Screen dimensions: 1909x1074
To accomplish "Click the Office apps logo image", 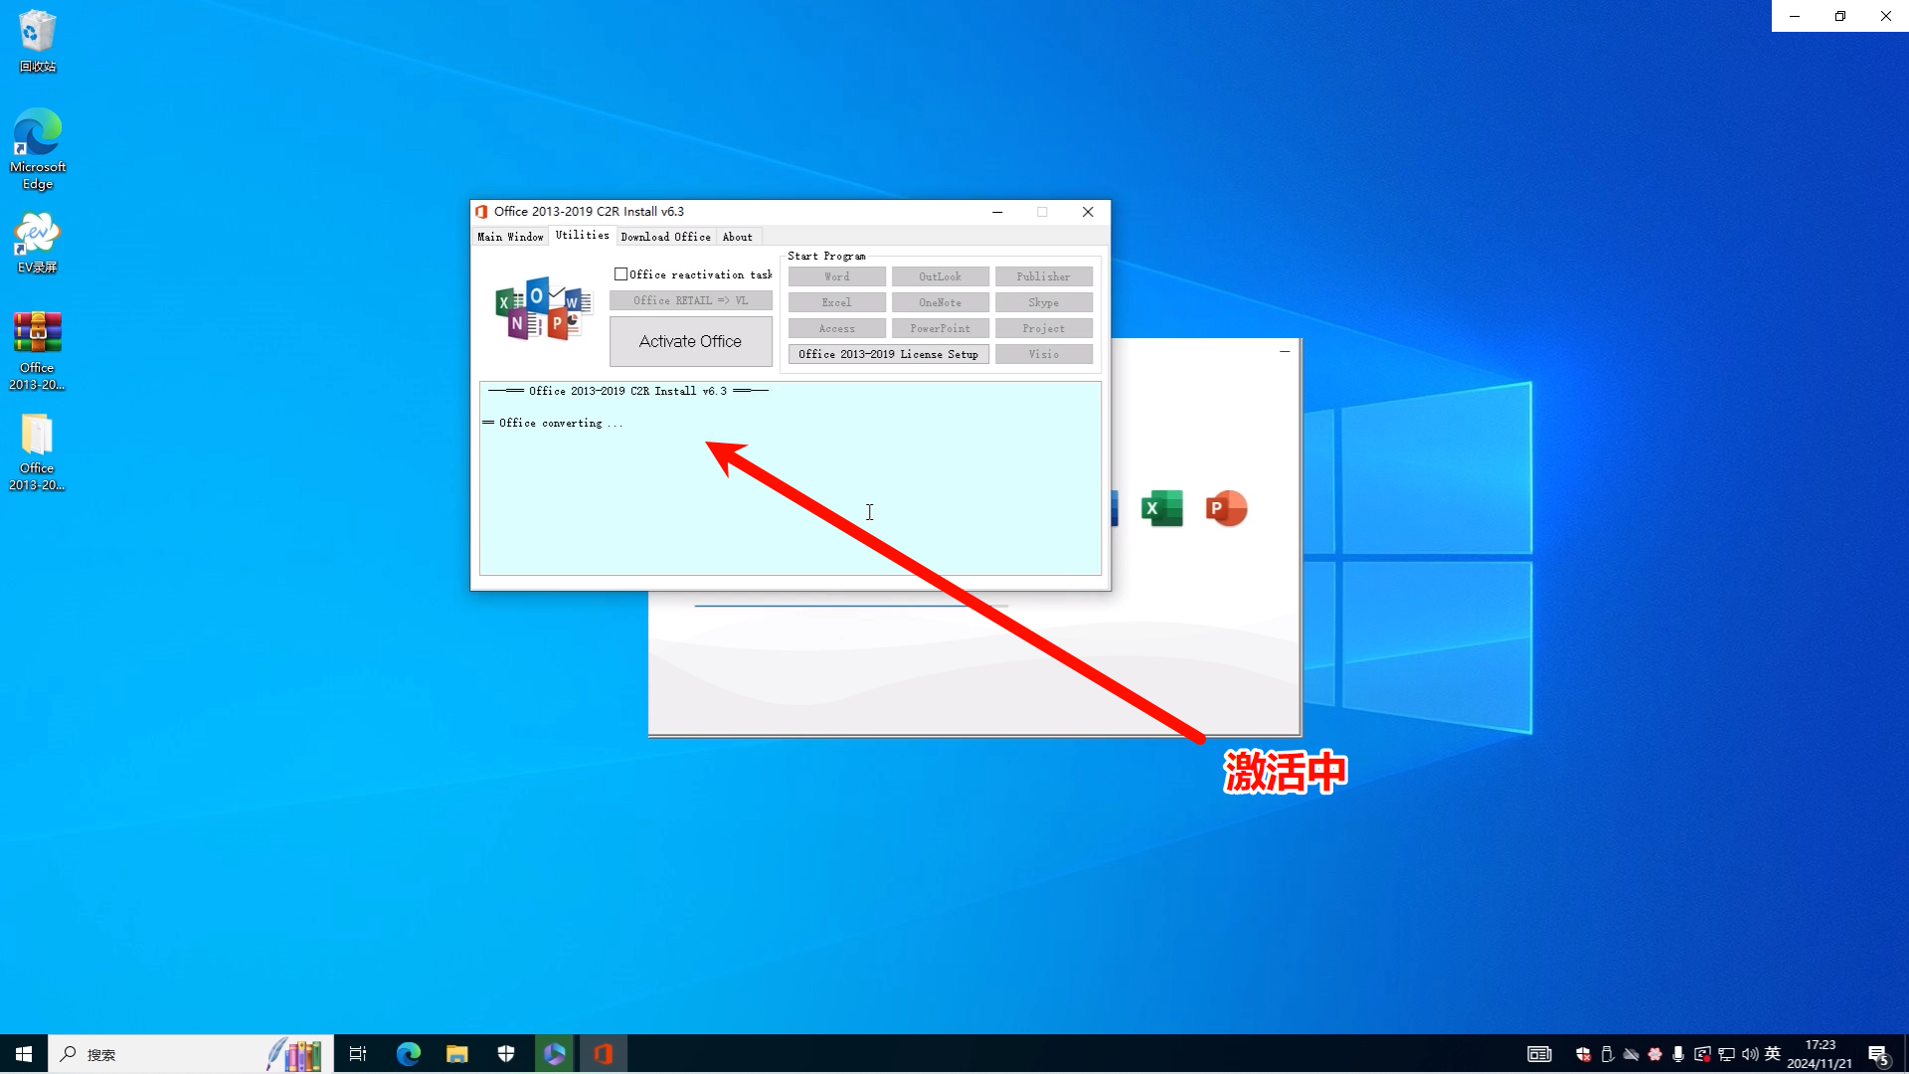I will [x=543, y=309].
